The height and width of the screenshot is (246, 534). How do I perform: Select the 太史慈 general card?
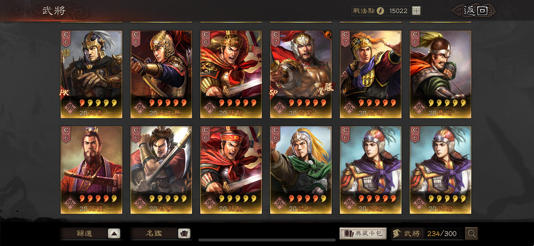162,75
